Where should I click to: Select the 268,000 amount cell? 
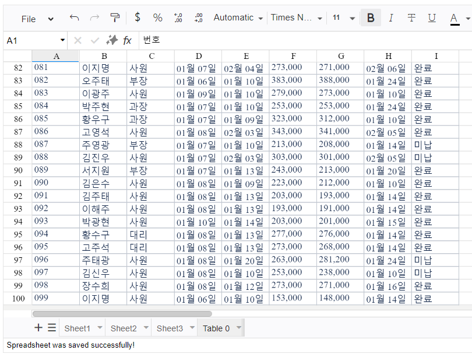coord(340,247)
